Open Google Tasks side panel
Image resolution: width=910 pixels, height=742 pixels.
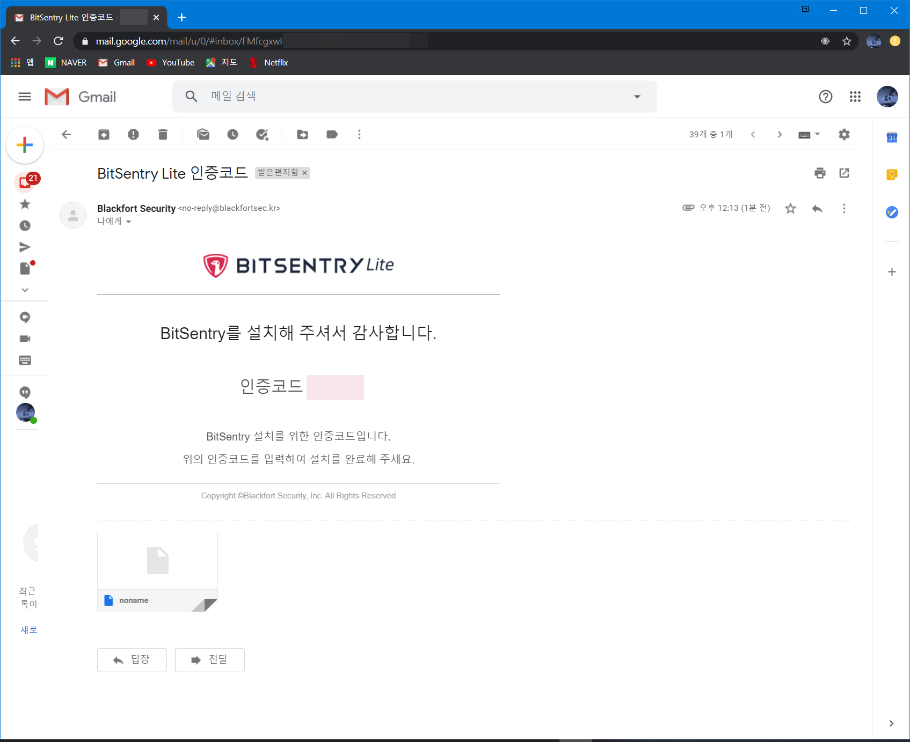coord(892,212)
